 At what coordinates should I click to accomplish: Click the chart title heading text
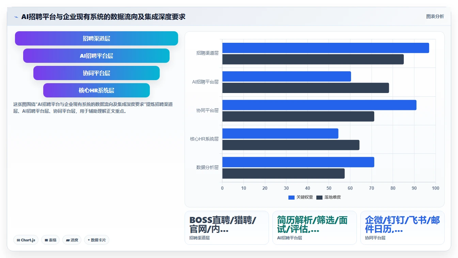coord(103,17)
